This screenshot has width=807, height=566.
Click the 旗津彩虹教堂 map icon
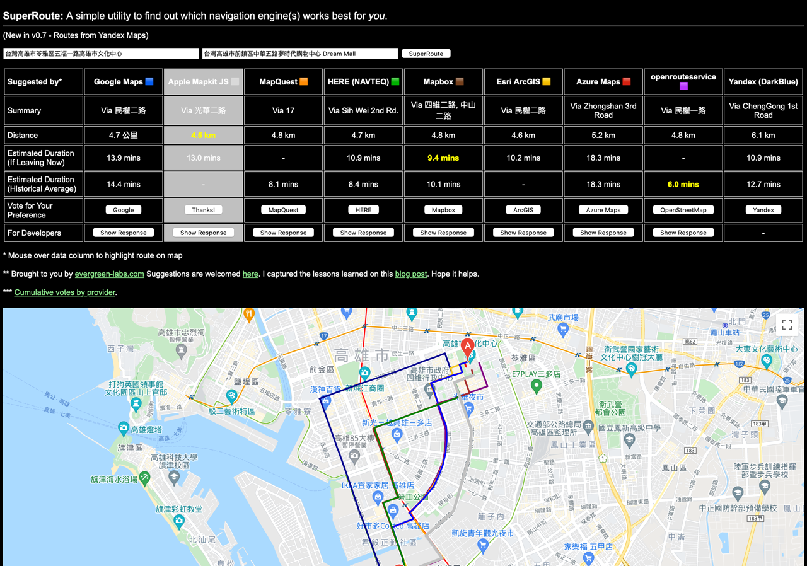(x=179, y=522)
